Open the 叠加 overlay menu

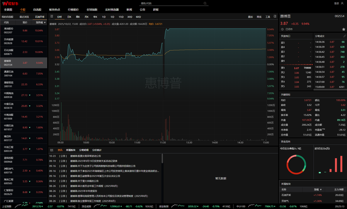[x=250, y=16]
